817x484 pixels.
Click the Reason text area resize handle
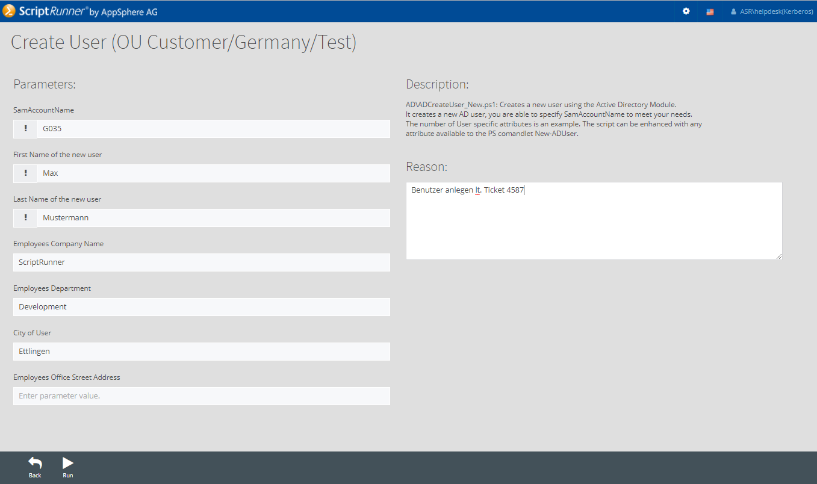point(779,256)
